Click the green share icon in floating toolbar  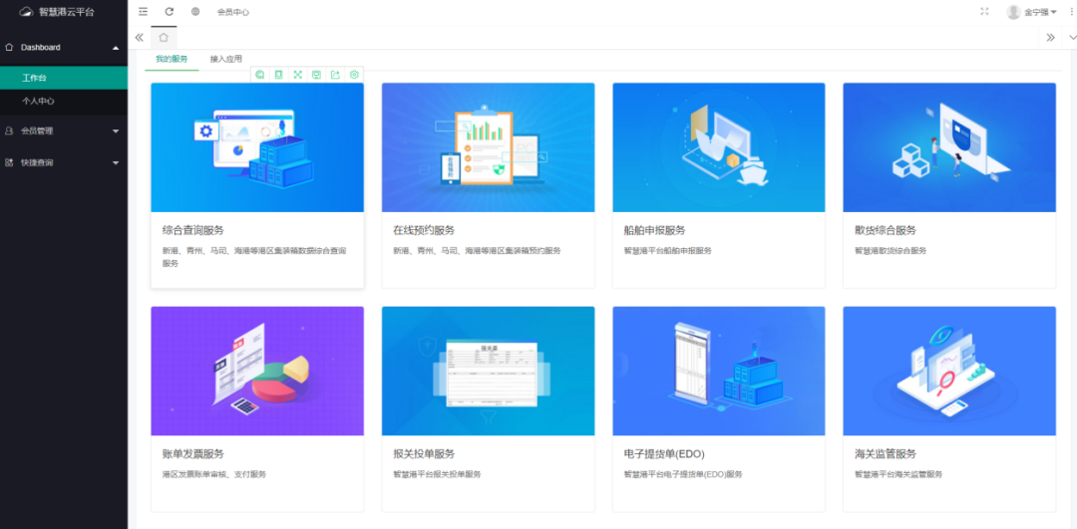click(335, 75)
